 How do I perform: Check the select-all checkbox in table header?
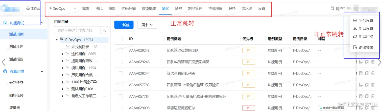pos(121,39)
